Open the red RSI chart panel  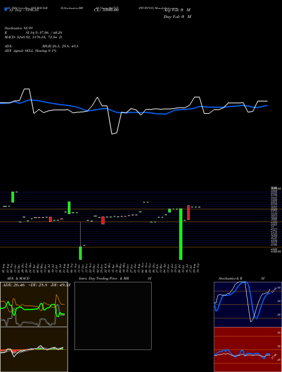248,349
